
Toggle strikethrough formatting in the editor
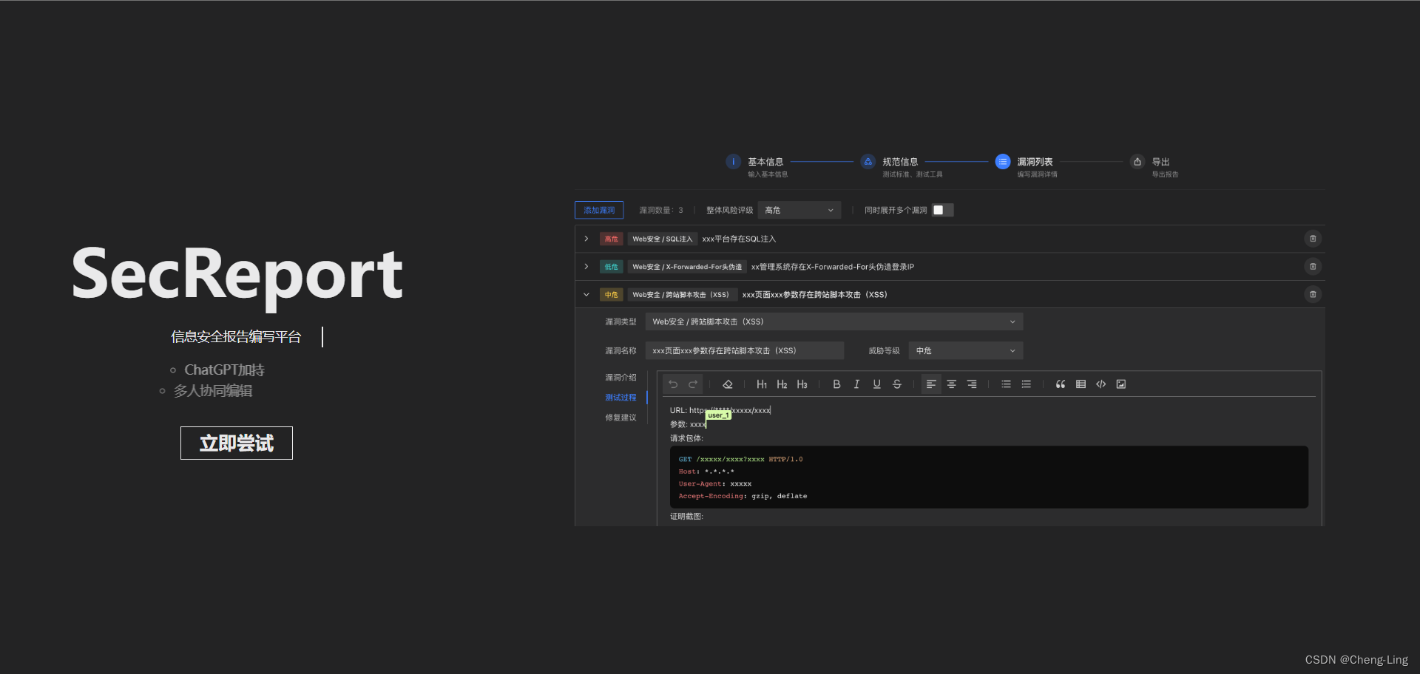click(x=897, y=384)
